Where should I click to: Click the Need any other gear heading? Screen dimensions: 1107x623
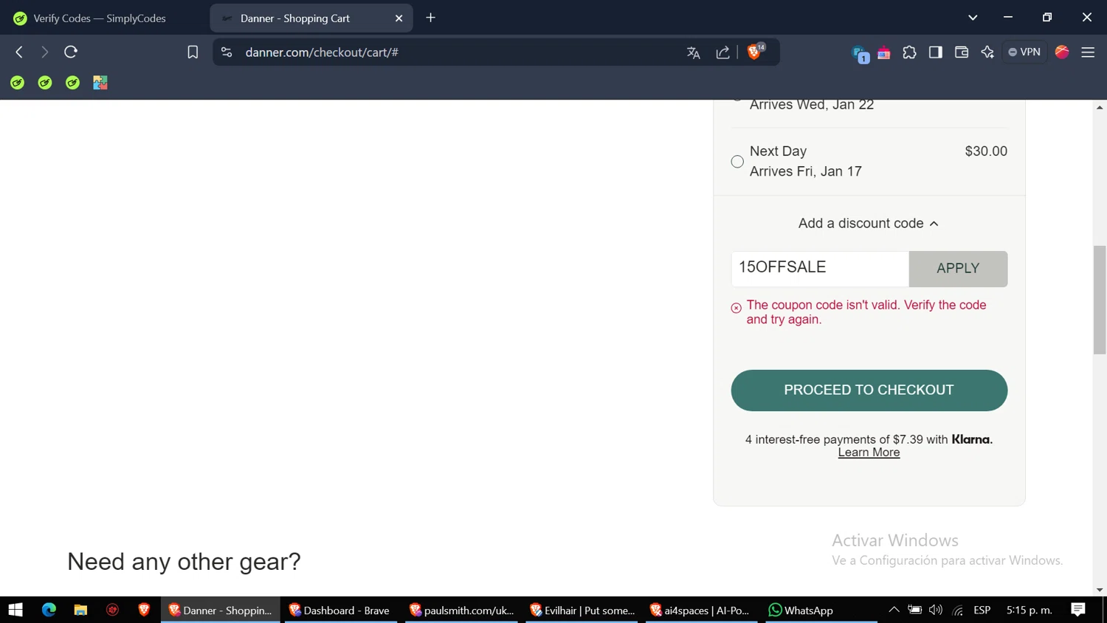184,562
